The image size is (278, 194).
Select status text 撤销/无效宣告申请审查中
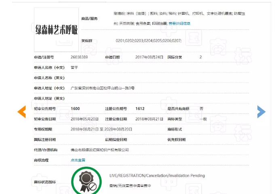pyautogui.click(x=130, y=186)
